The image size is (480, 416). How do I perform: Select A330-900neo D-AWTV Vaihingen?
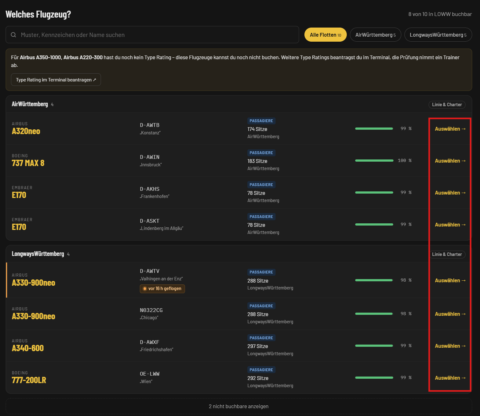[450, 280]
